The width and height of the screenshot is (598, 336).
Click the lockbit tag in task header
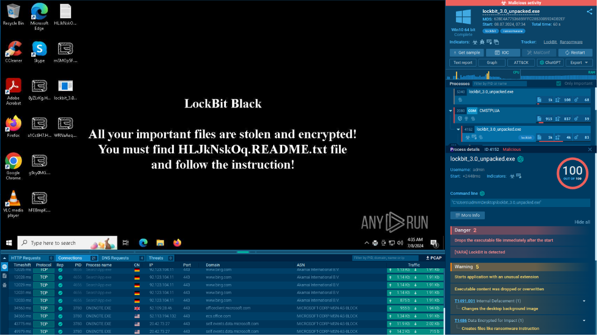(490, 32)
